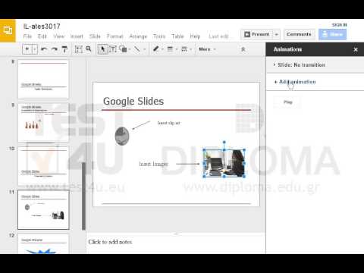Click the line dash style icon

tap(184, 49)
